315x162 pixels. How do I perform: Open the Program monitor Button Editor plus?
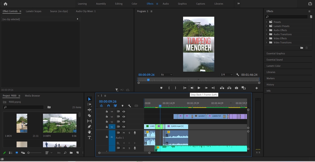click(257, 88)
